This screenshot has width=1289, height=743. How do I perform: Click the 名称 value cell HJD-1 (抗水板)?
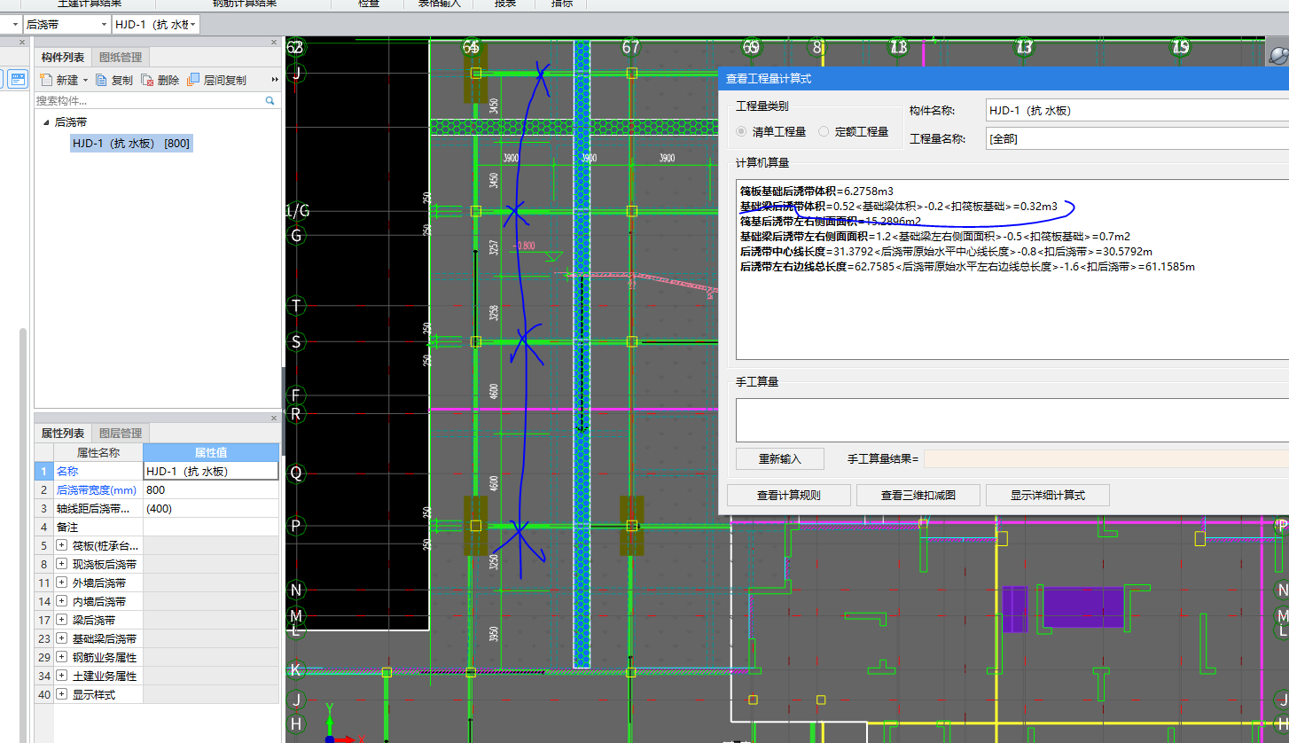211,472
